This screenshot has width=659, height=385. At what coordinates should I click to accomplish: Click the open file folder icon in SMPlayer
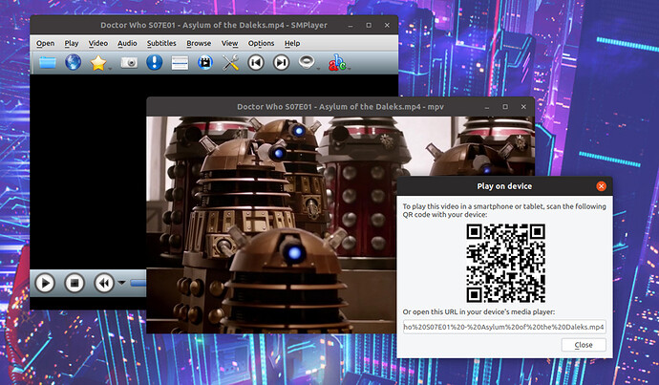pos(47,63)
